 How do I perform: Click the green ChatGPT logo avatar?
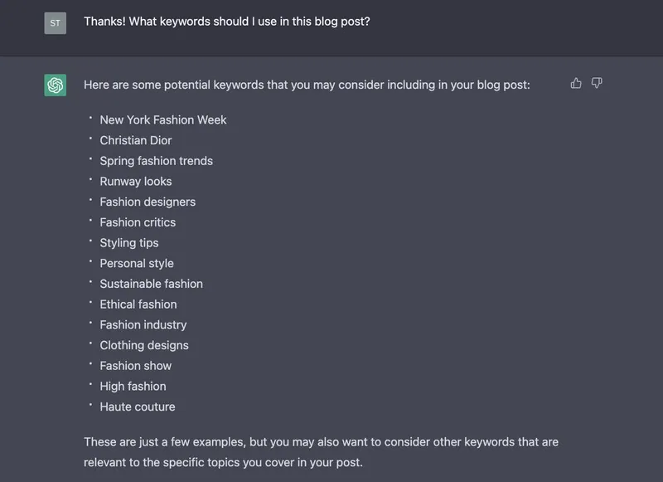coord(56,85)
